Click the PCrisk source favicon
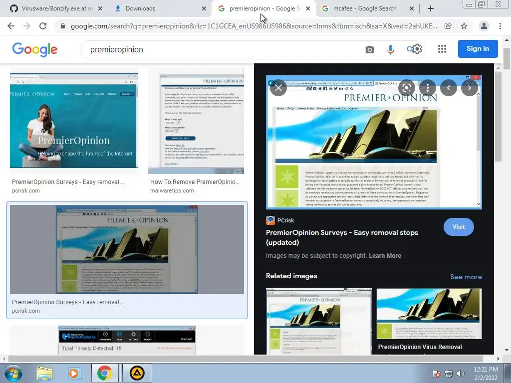 (x=270, y=220)
